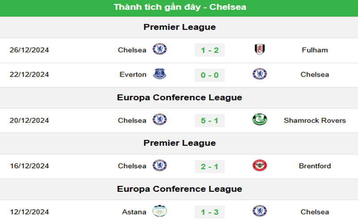
Task: Click the Everton club crest icon
Action: (x=160, y=74)
